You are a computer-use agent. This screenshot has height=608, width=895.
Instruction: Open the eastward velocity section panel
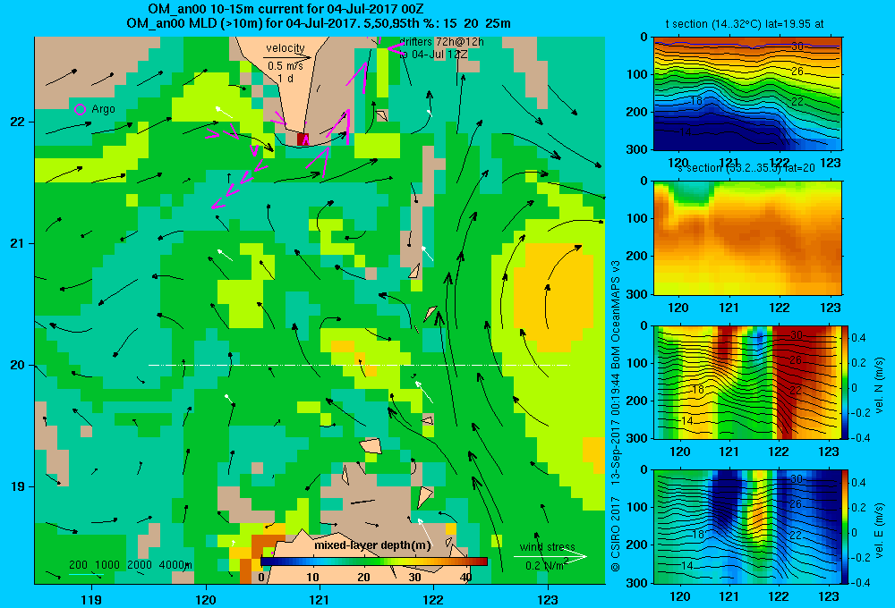747,527
